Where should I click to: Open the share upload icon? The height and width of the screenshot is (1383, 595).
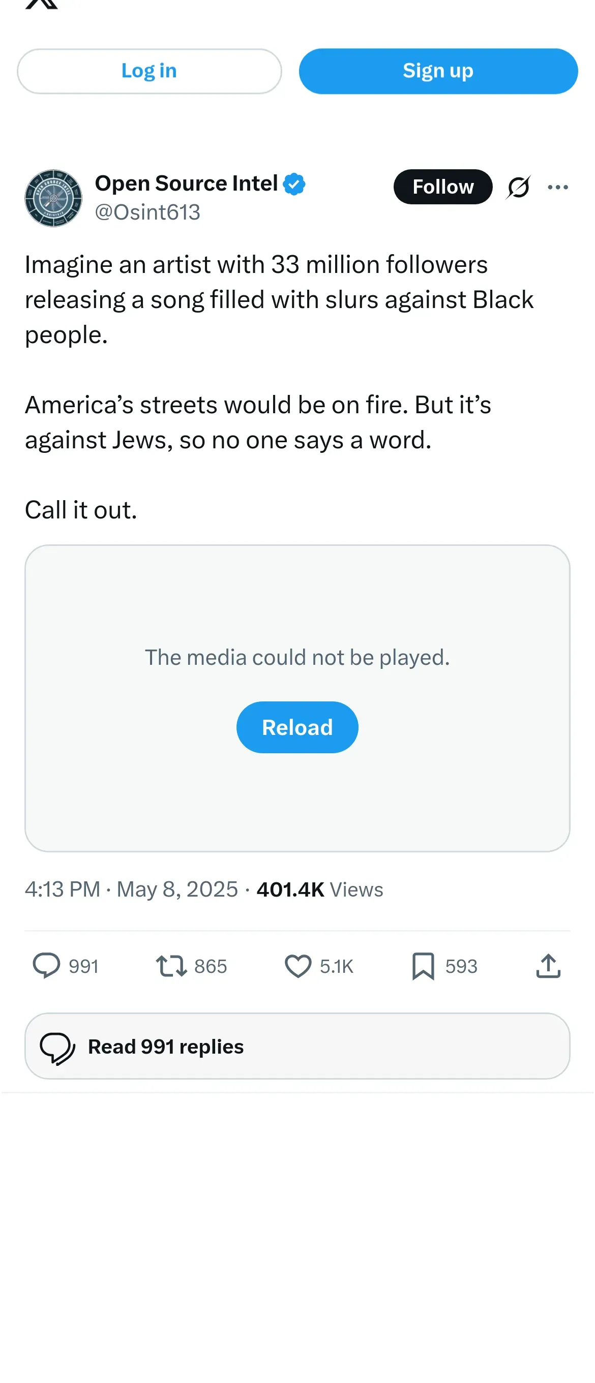click(x=548, y=966)
